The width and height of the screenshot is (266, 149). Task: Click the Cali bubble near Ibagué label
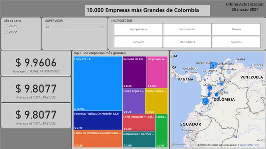[205, 101]
